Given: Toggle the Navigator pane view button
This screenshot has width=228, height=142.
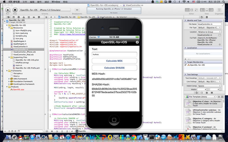Looking at the screenshot, I should [202, 10].
